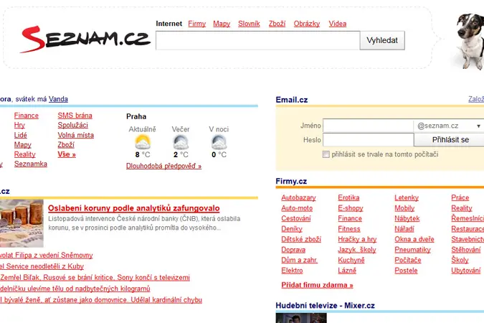Open news link Udělal kardinální chybu

(101, 299)
